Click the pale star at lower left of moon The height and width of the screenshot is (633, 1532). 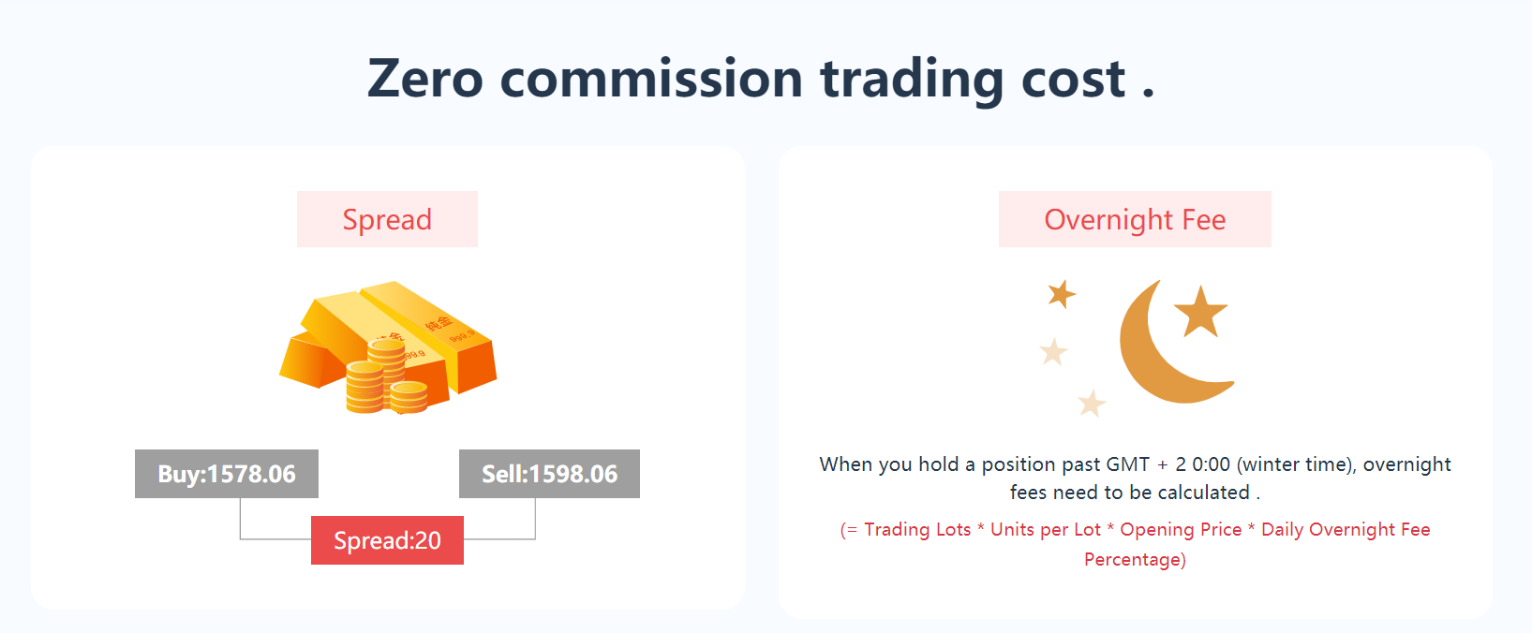point(1054,352)
